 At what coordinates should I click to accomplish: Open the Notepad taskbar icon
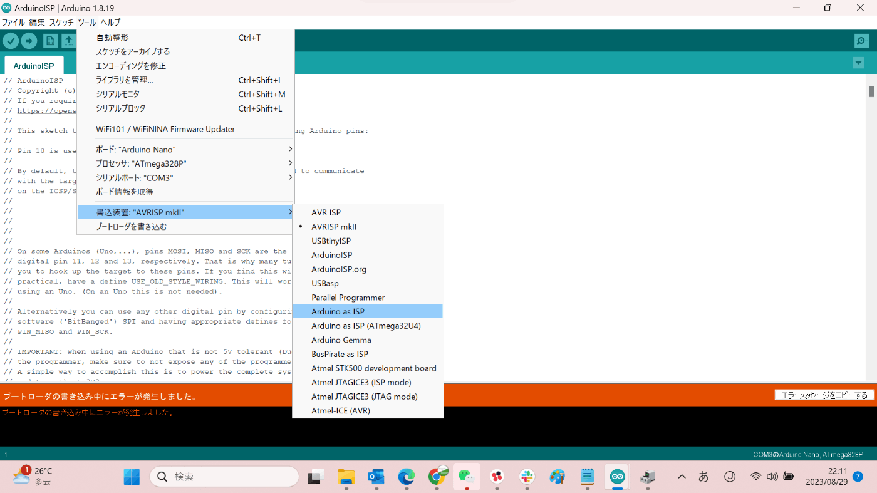(x=587, y=477)
